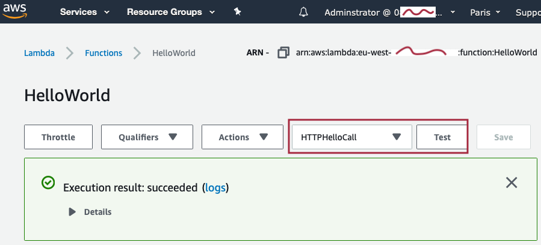541x245 pixels.
Task: Click the function ARN text
Action: (x=416, y=53)
